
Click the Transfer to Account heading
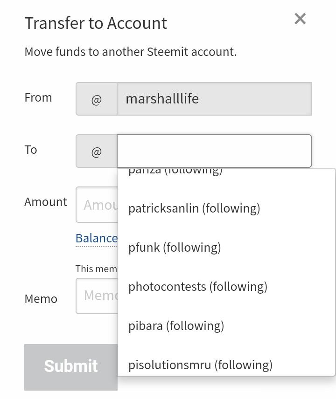coord(96,23)
